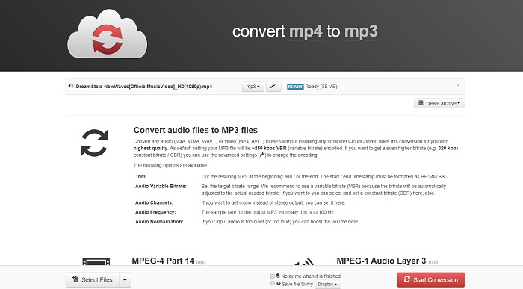Click the inline wrench icon in the description
Viewport: 523px width, 289px height.
(262, 155)
